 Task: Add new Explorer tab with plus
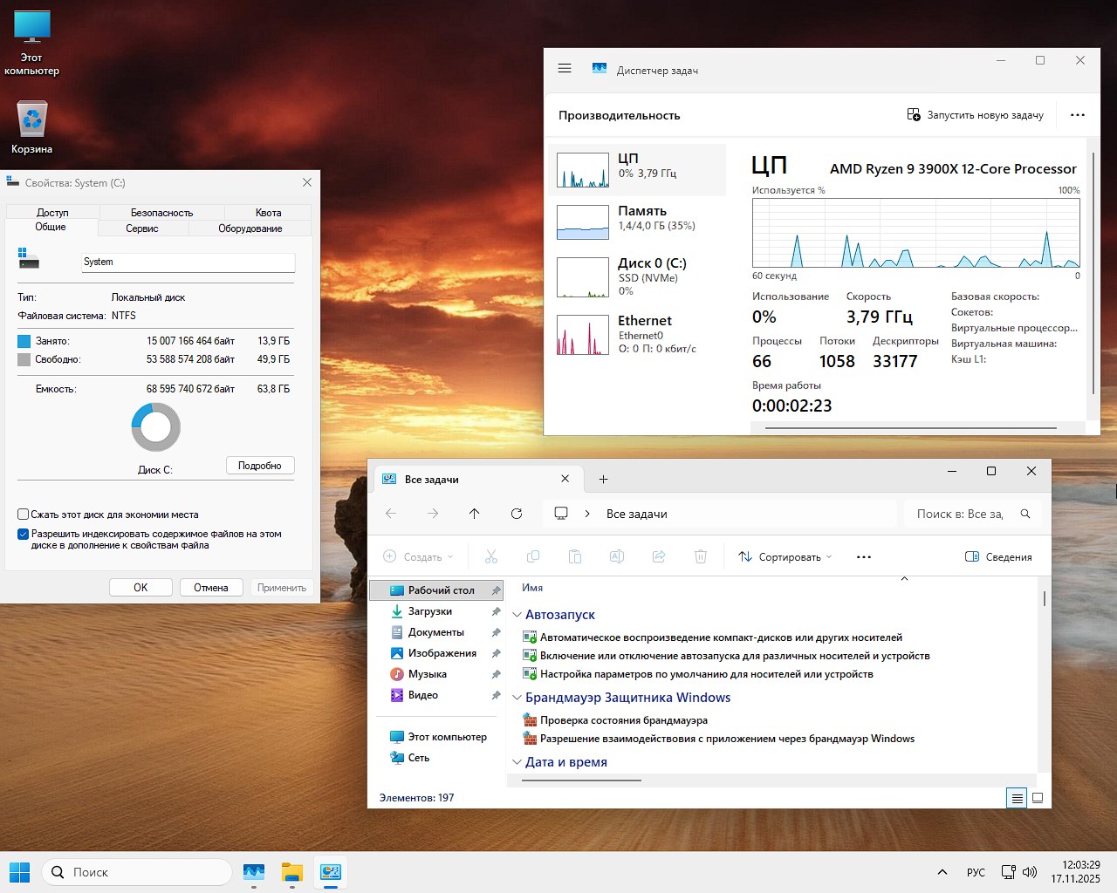[603, 479]
